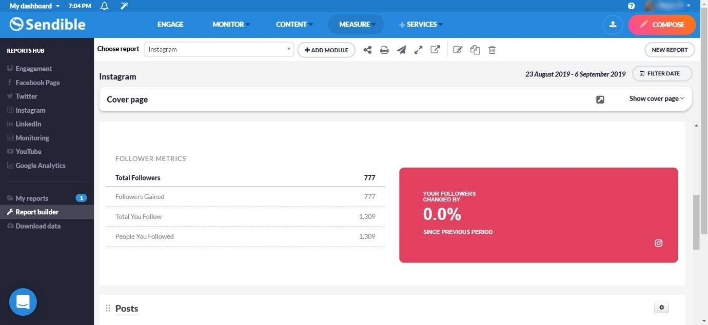
Task: Open report in new window icon
Action: click(x=435, y=50)
